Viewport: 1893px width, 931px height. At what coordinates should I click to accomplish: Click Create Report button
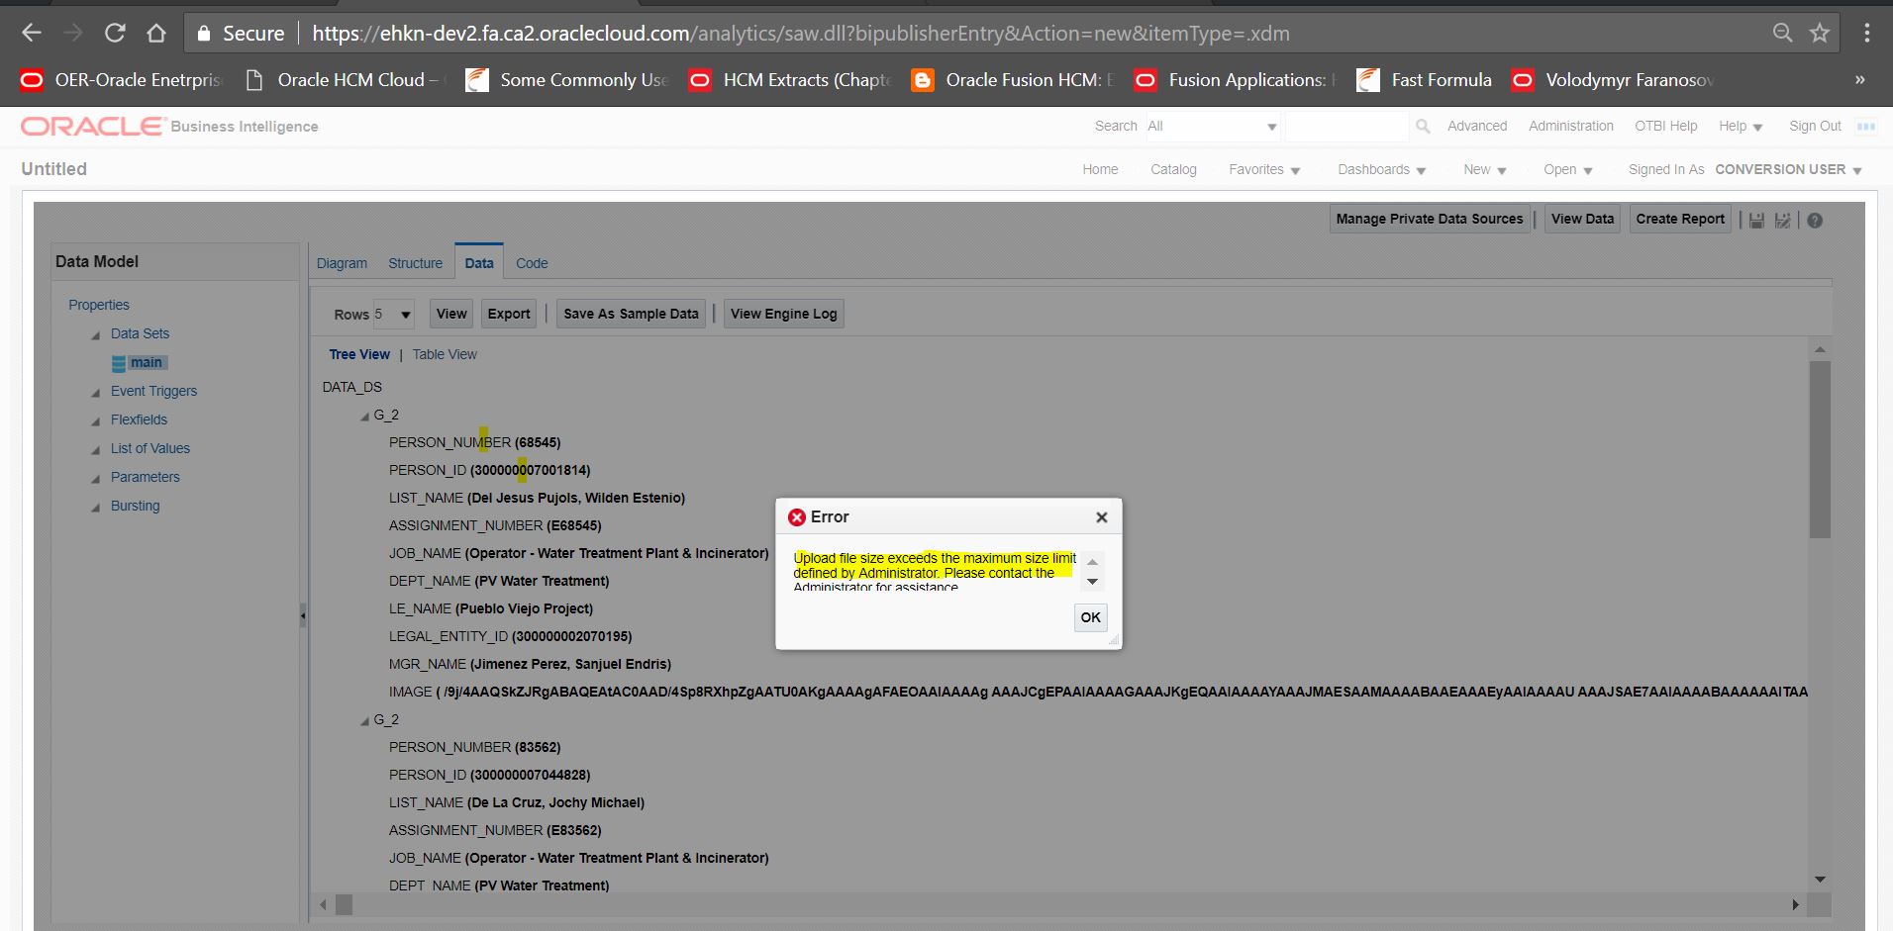click(1680, 219)
